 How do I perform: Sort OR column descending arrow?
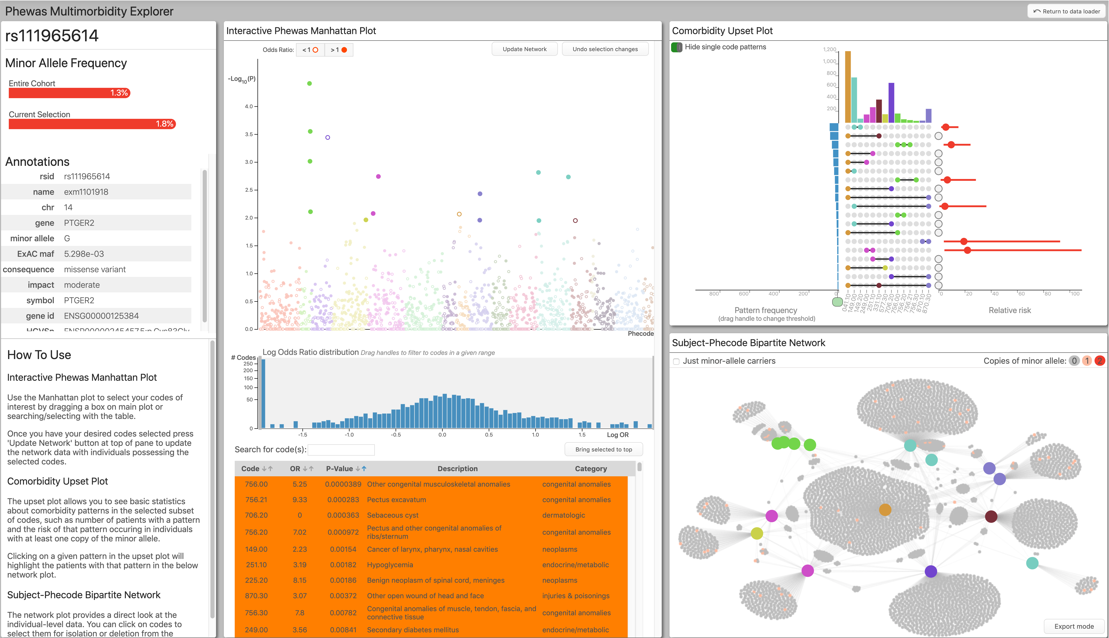(x=305, y=468)
